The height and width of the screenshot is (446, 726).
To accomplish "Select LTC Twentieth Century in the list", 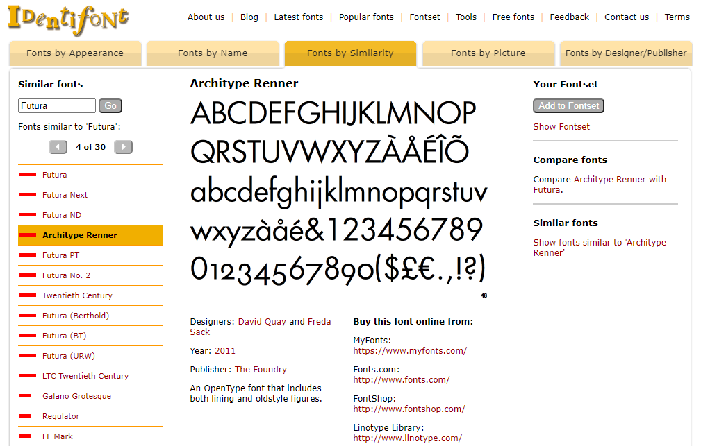I will pyautogui.click(x=85, y=376).
